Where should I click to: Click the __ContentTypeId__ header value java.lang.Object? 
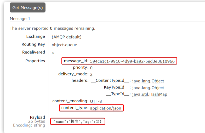148,81
